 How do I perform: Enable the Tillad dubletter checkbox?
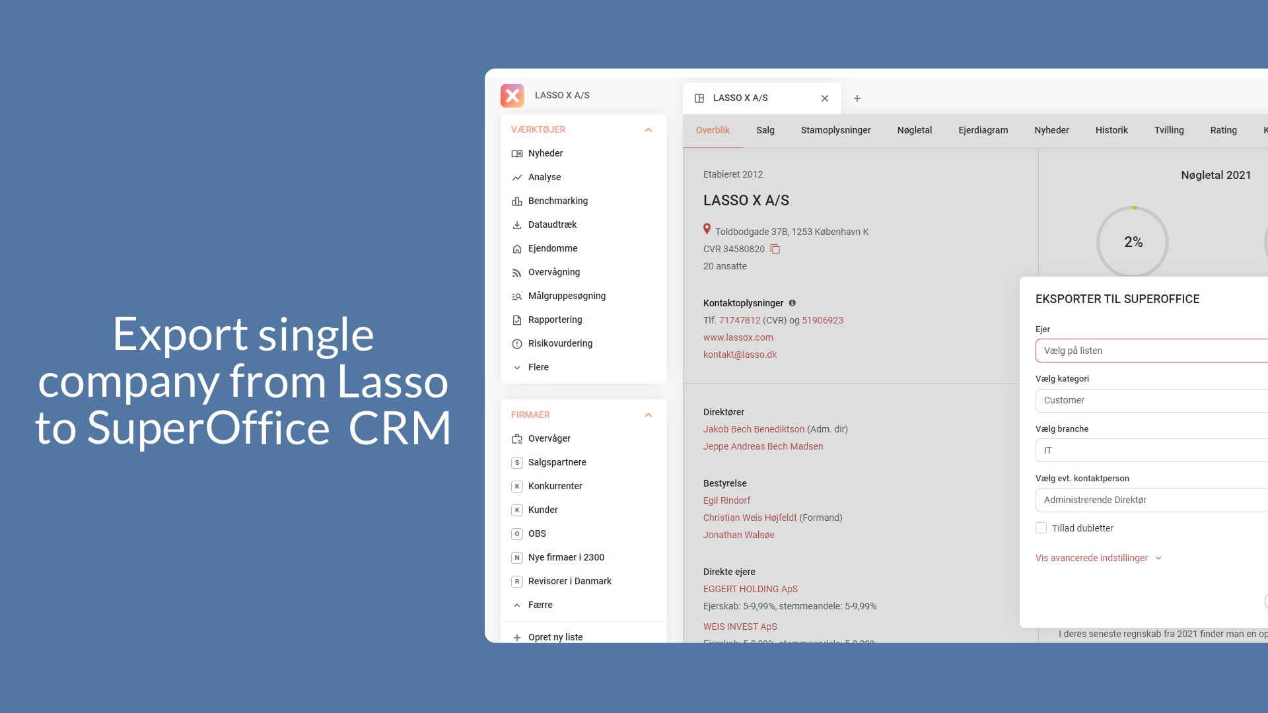pos(1041,528)
